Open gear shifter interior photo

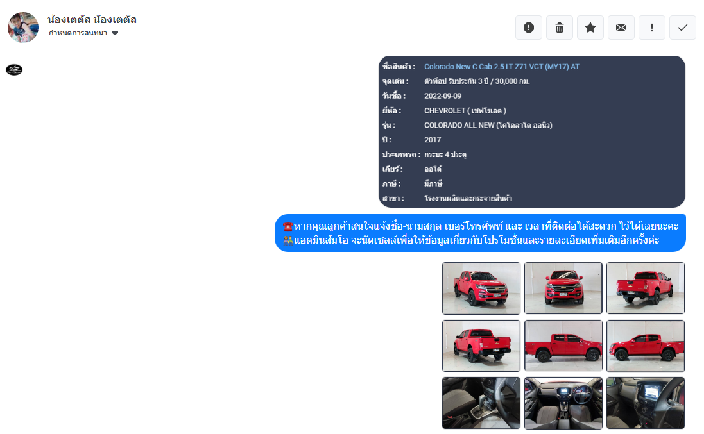(x=481, y=403)
